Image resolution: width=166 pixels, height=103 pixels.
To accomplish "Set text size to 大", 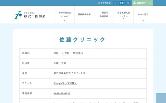I will tap(128, 3).
